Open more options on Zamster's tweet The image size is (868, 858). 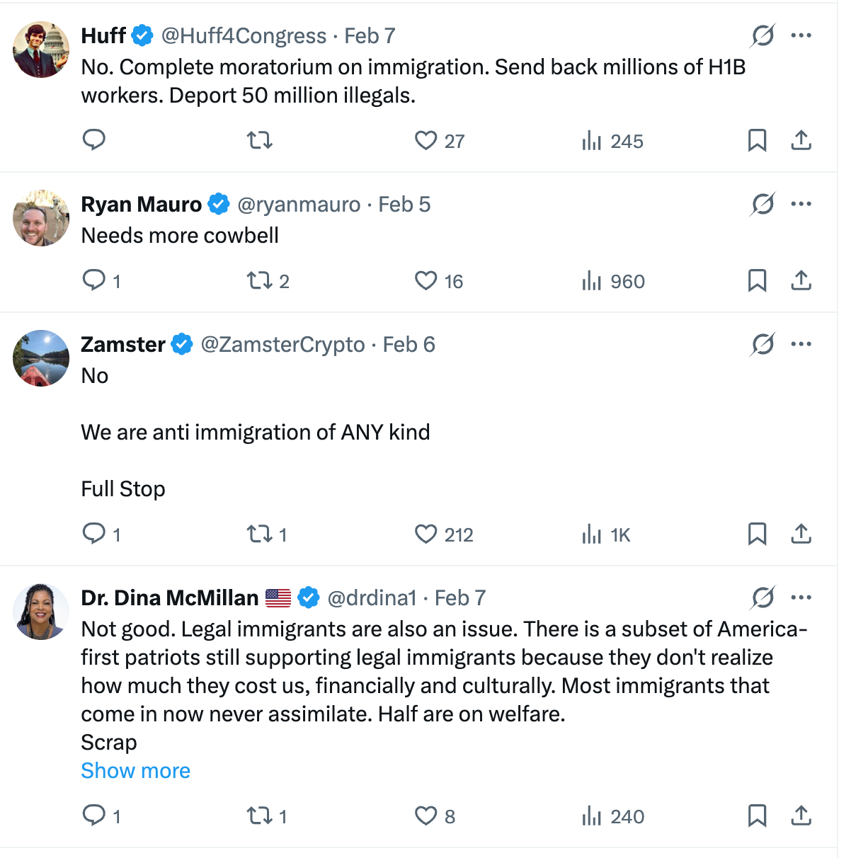801,344
